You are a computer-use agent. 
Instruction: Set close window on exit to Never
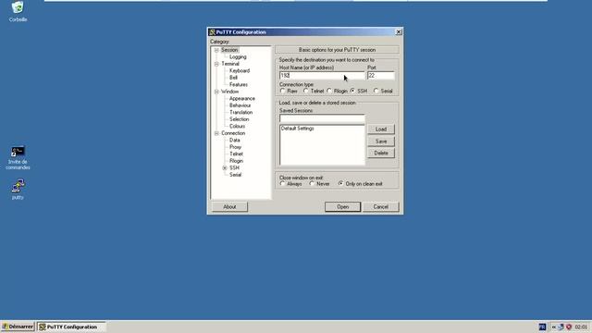312,183
